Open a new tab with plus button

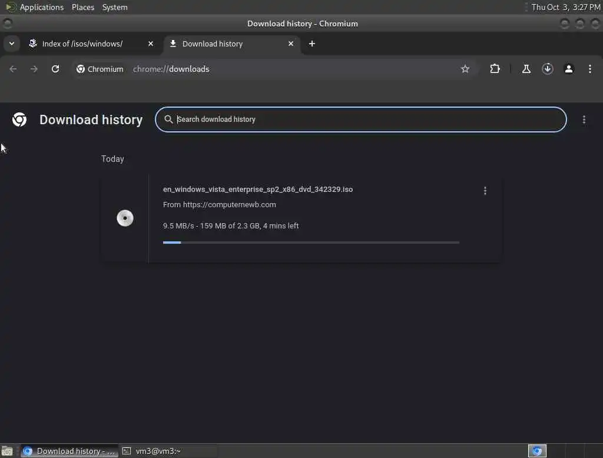point(312,44)
